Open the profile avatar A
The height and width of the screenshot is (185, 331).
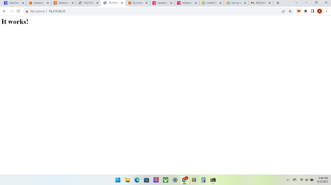[320, 11]
